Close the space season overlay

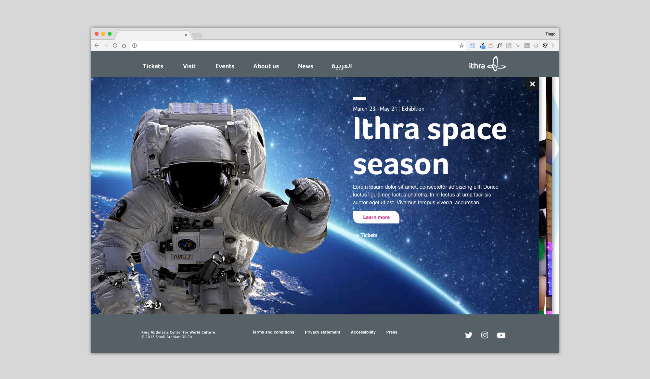click(532, 84)
